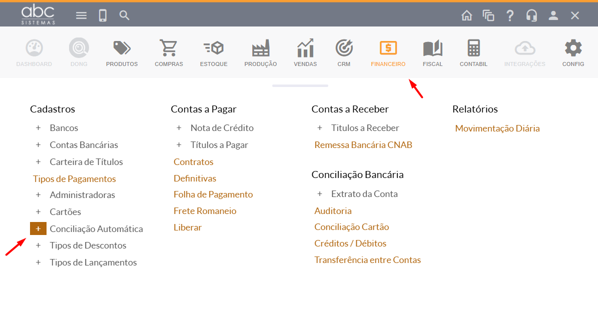Select the Vendas chart icon
Screen dimensions: 598x312
(305, 49)
